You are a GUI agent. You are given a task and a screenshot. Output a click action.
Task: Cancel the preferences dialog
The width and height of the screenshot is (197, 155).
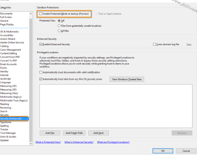pyautogui.click(x=186, y=151)
